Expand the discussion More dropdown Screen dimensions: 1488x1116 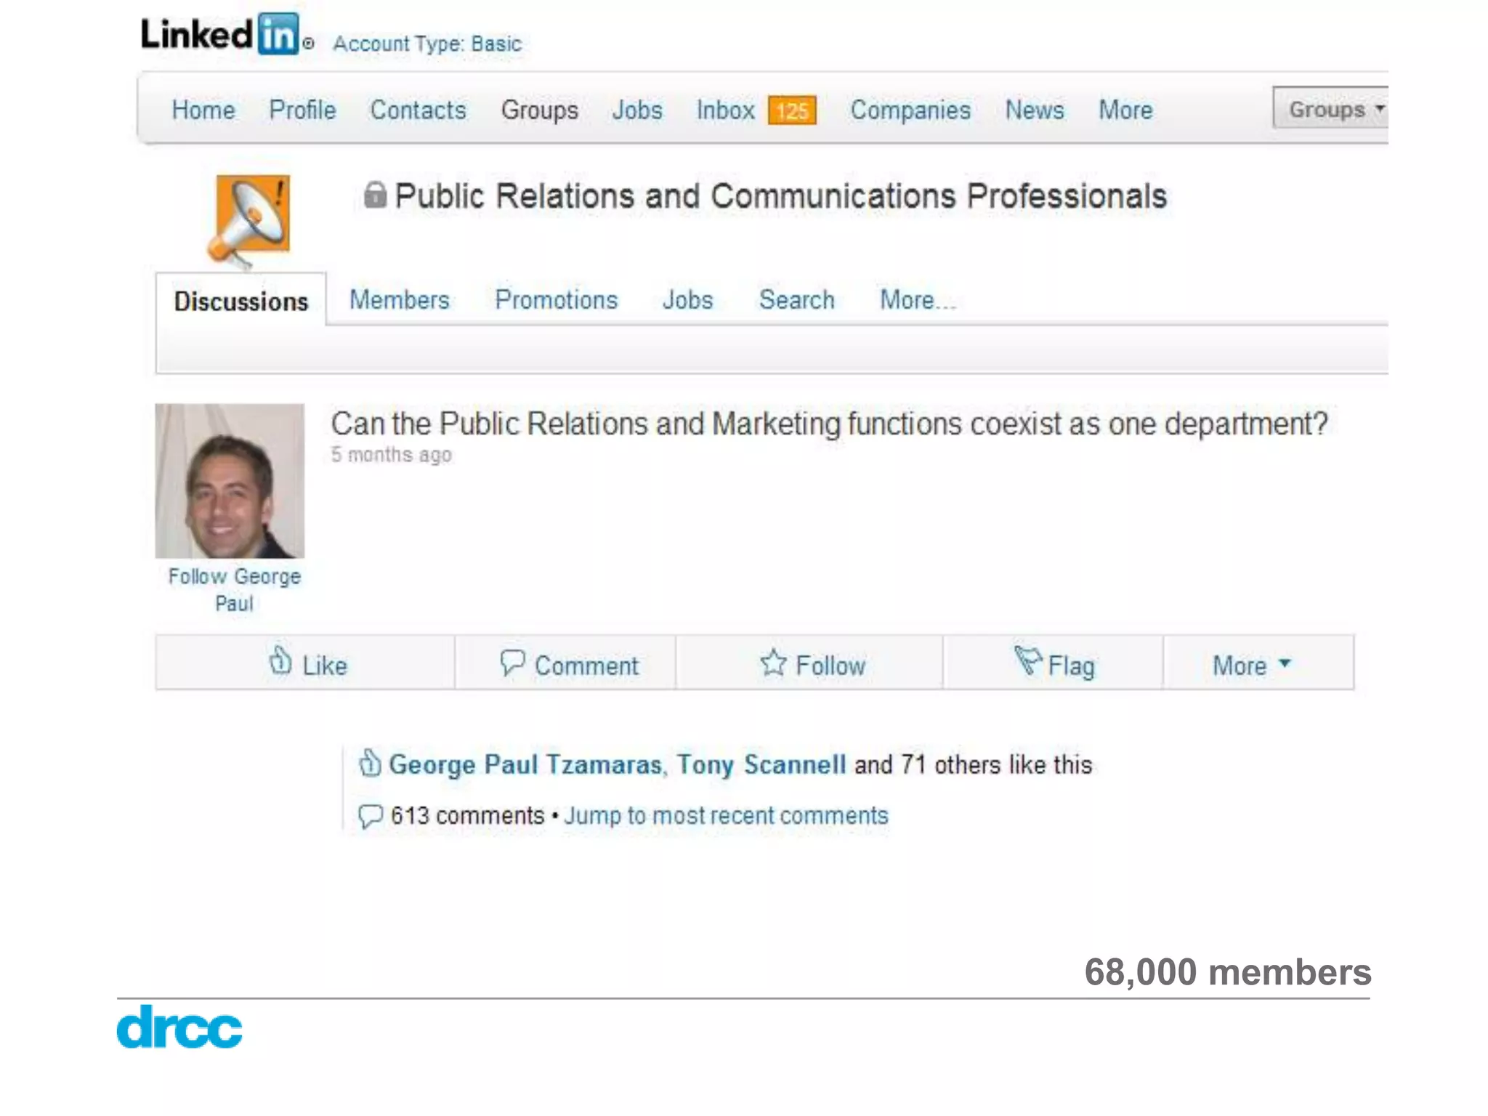(x=1251, y=664)
